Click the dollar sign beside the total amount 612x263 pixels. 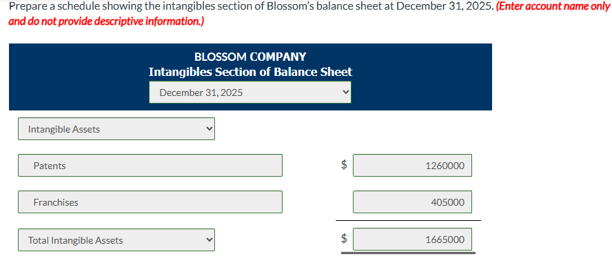tap(344, 237)
